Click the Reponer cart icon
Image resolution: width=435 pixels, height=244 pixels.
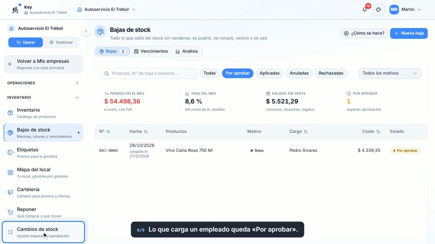point(10,212)
